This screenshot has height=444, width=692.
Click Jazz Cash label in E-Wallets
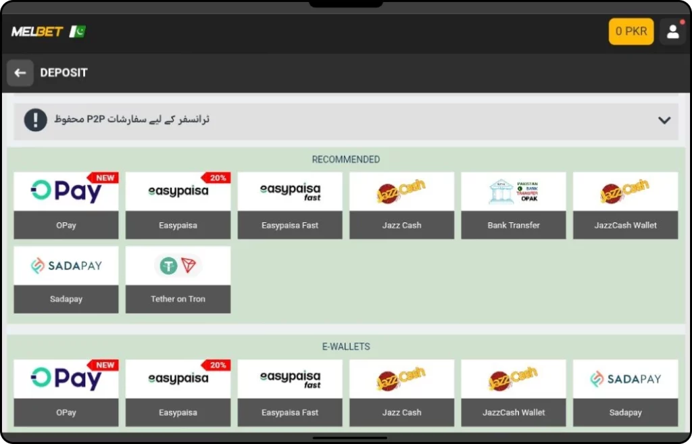401,413
